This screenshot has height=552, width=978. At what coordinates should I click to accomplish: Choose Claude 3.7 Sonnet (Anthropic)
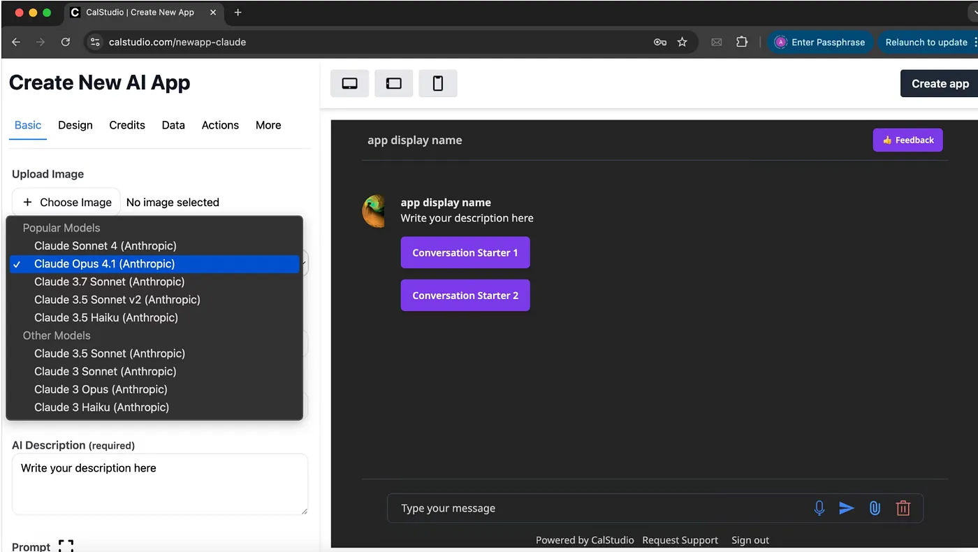154,282
